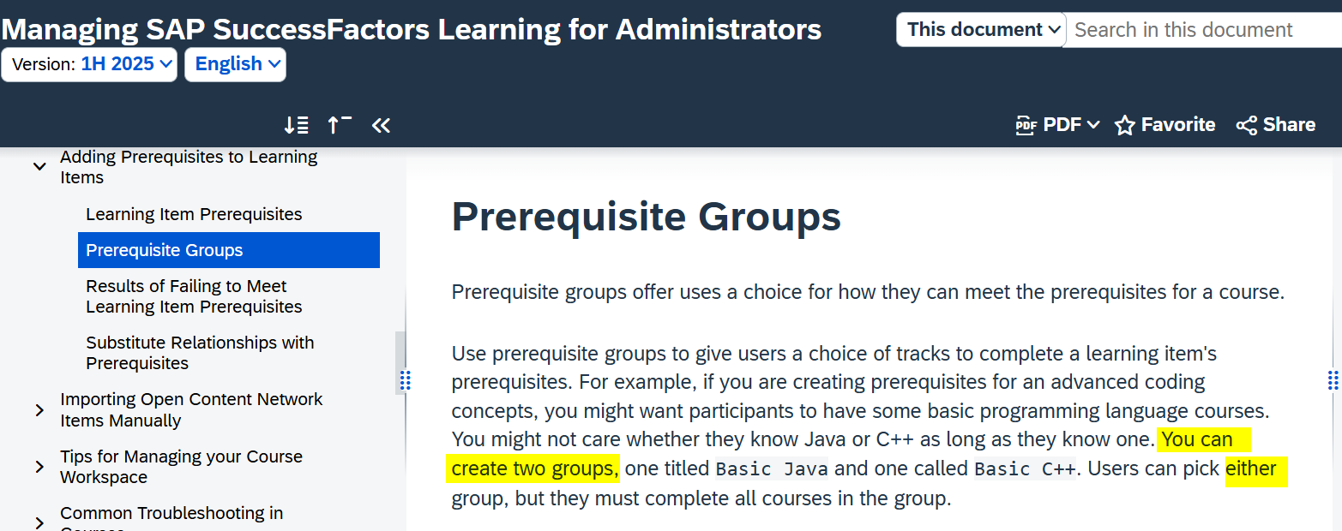Screen dimensions: 1342x531
Task: Hide the table of contents panel
Action: [381, 125]
